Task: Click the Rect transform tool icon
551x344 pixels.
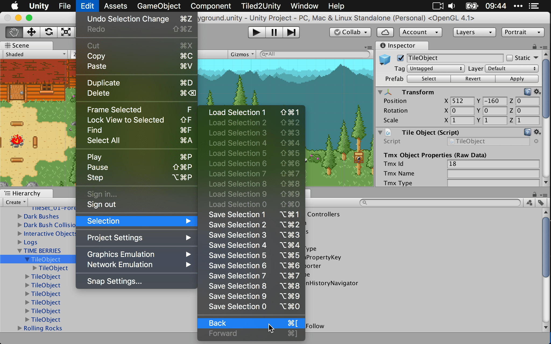Action: pos(66,33)
